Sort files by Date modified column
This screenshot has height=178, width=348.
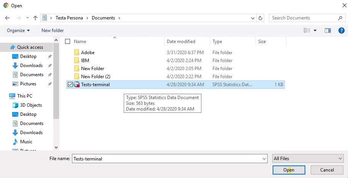click(181, 42)
